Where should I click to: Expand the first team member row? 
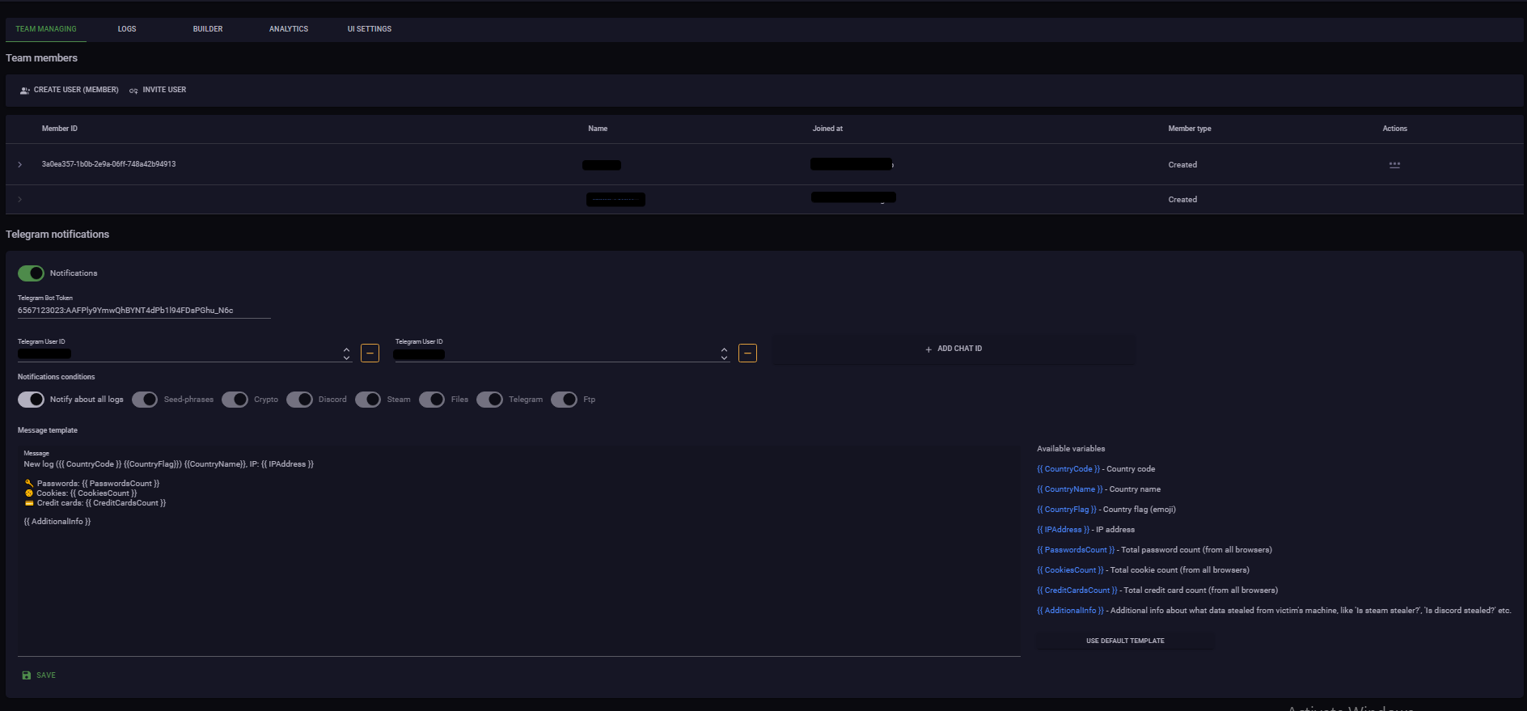point(20,165)
